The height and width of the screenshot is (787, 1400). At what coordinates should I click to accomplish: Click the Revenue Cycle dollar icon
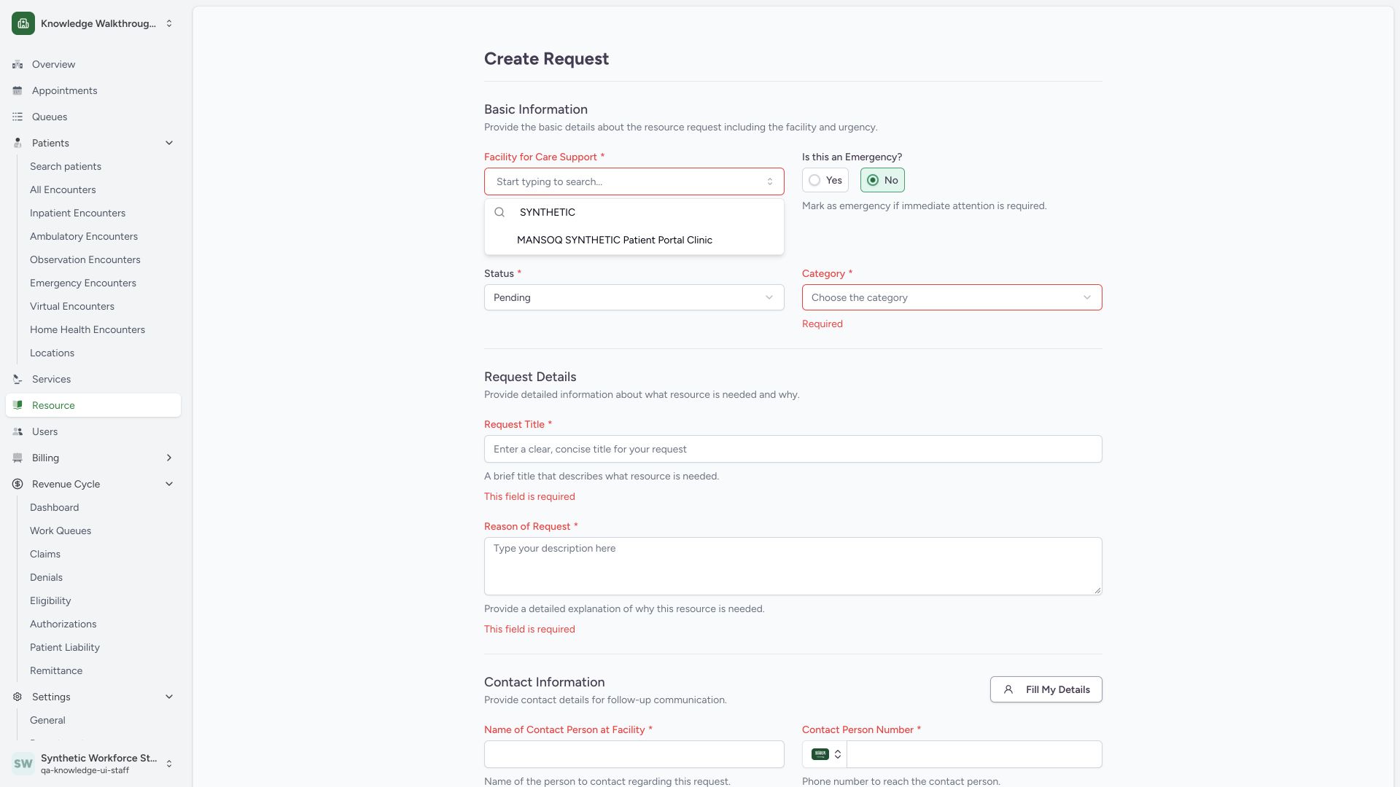pos(17,484)
